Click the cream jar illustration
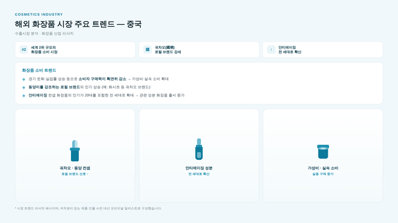 323,151
